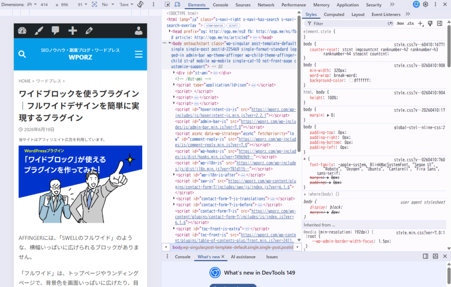Open the WordPress dashboard gauge icon
The height and width of the screenshot is (287, 451).
22,31
